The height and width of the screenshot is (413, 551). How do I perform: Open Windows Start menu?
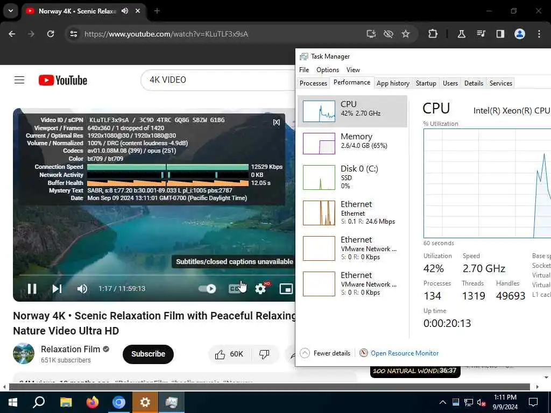pyautogui.click(x=13, y=402)
